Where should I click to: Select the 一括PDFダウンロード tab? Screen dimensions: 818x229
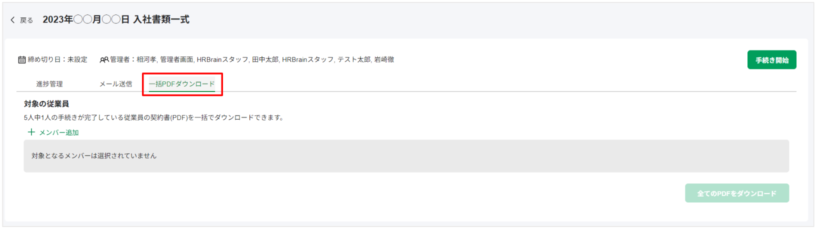[x=182, y=84]
